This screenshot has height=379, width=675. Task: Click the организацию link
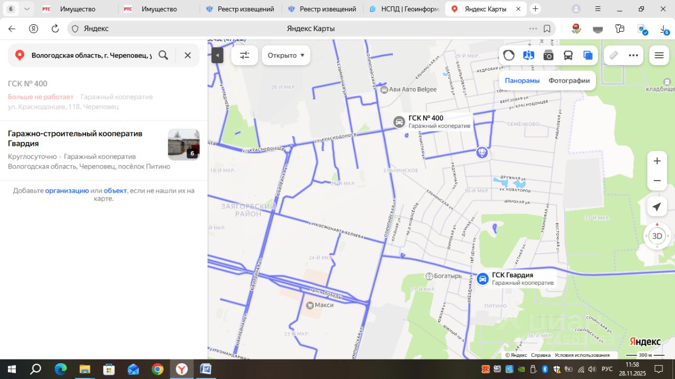67,191
